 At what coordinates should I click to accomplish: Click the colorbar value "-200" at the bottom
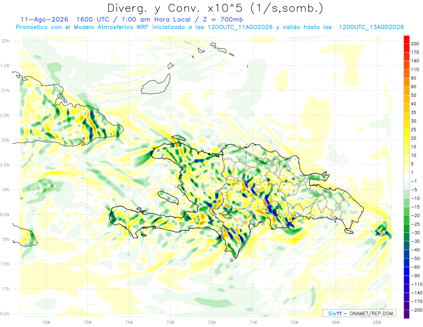[416, 310]
